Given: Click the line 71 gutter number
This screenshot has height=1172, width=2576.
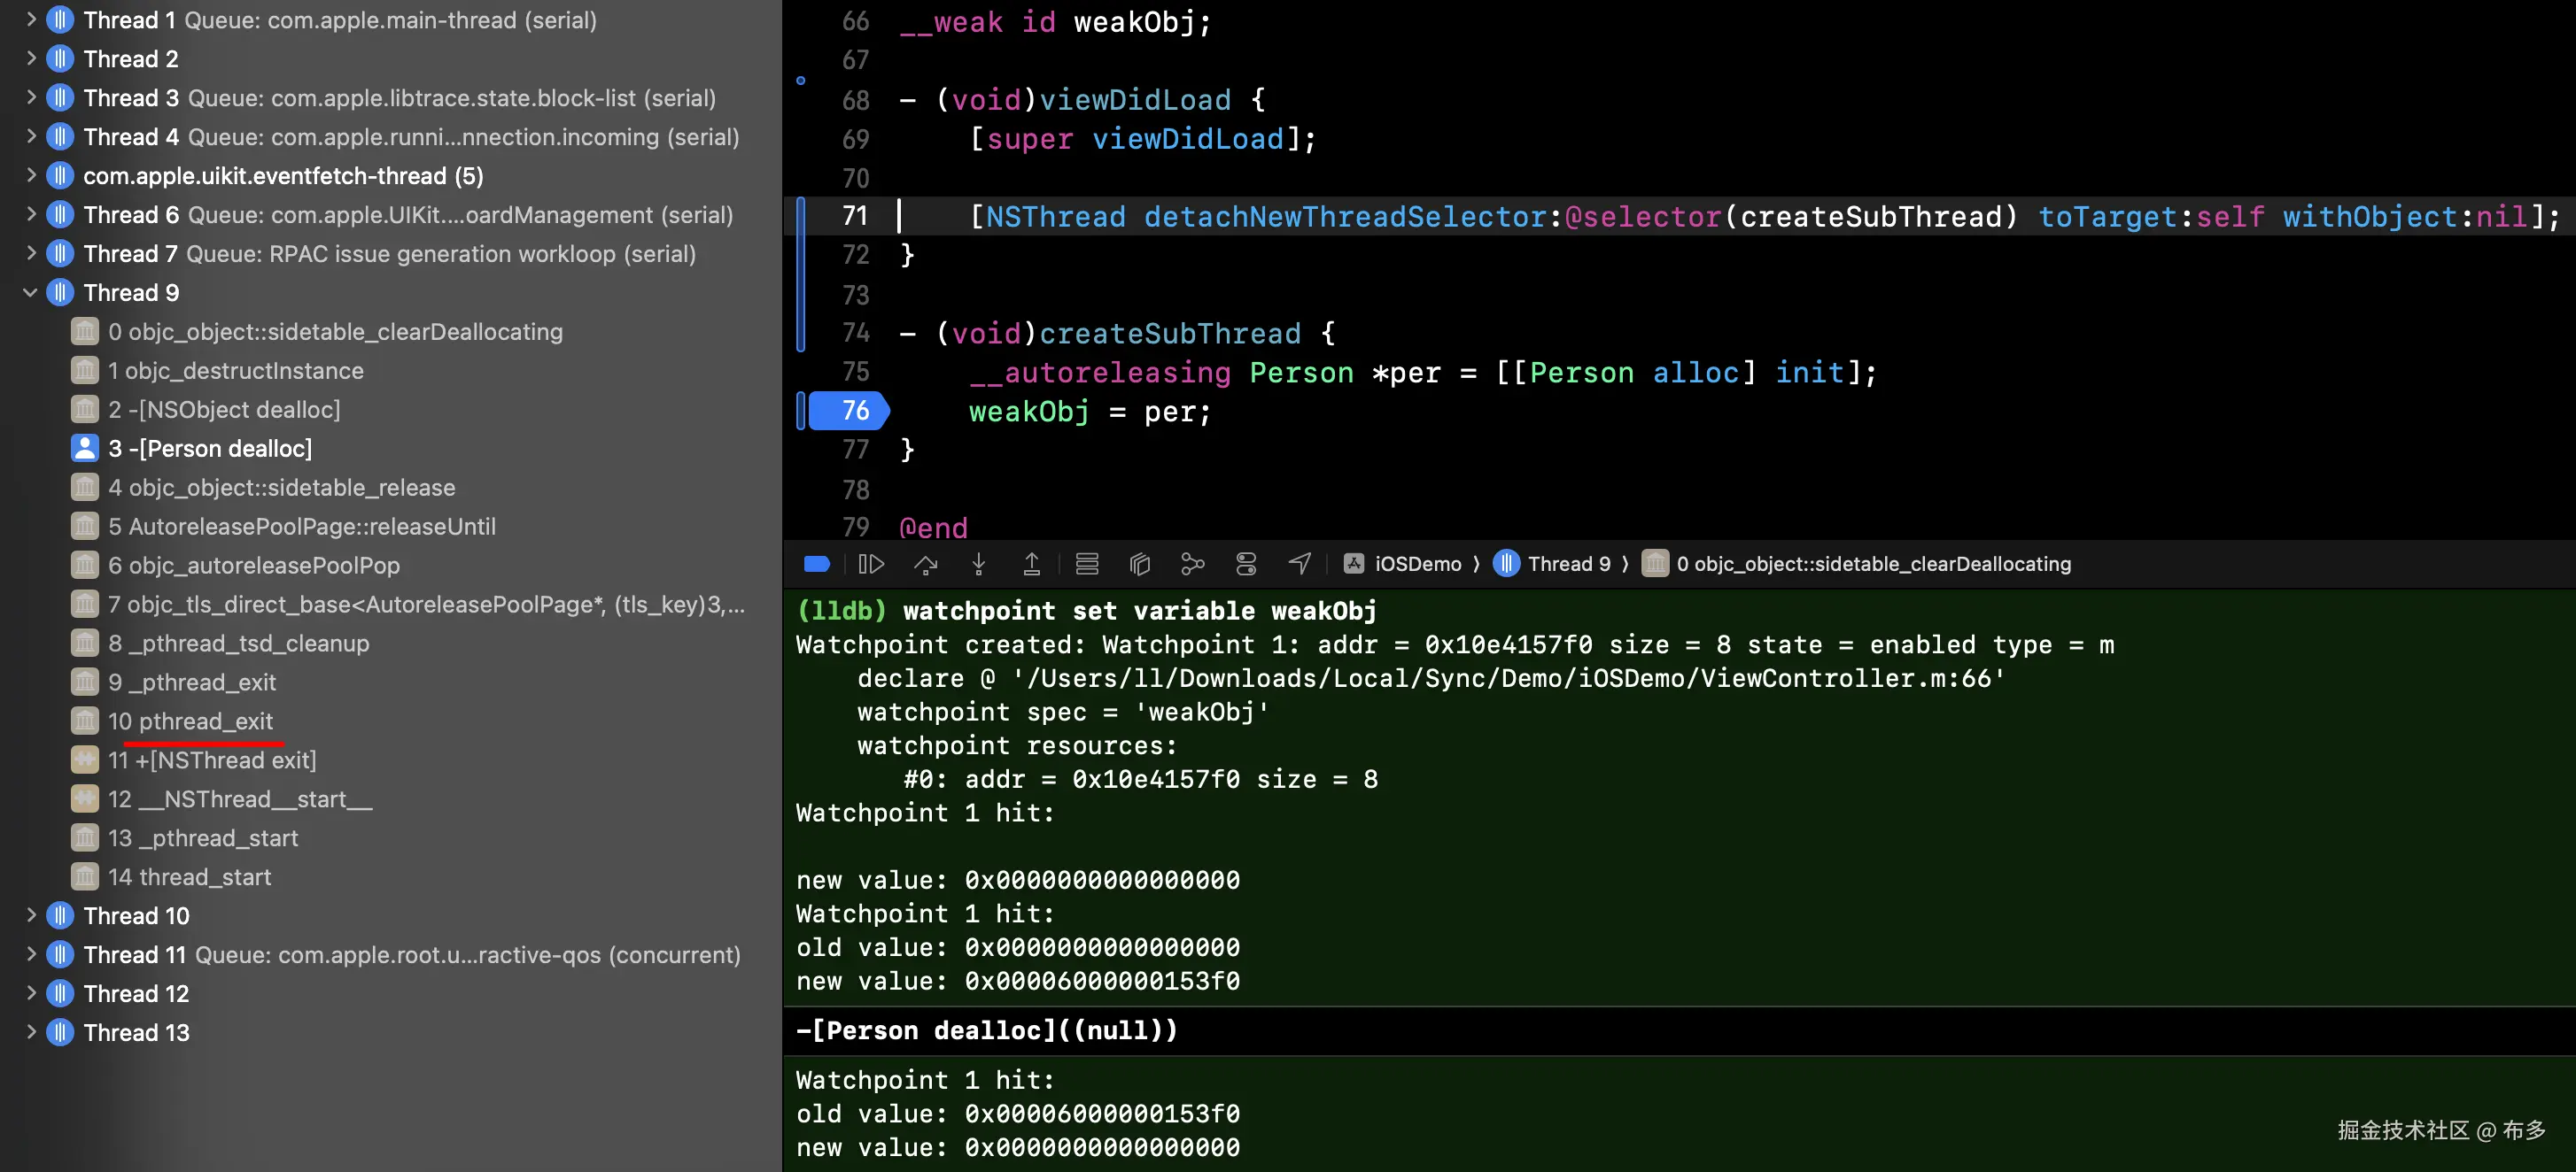Looking at the screenshot, I should (x=855, y=216).
